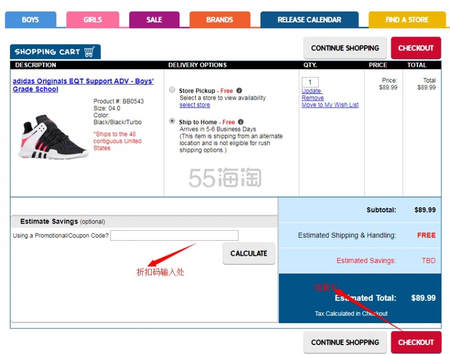The image size is (450, 355).
Task: Click the Store Pickup info icon
Action: tap(239, 90)
